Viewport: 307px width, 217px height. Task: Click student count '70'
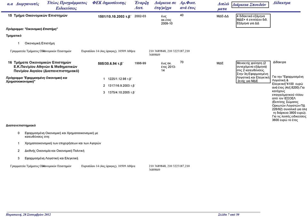(x=182, y=62)
